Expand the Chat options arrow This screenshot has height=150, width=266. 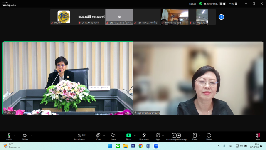pos(104,135)
